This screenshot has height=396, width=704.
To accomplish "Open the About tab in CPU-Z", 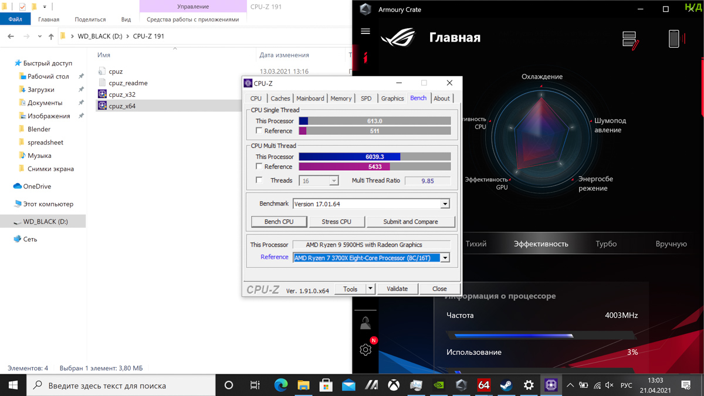I will click(x=441, y=99).
